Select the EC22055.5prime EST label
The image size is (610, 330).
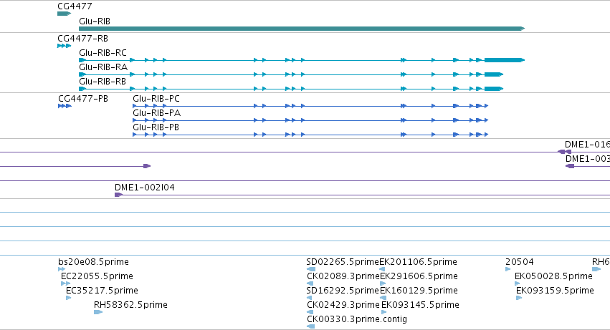tap(97, 276)
